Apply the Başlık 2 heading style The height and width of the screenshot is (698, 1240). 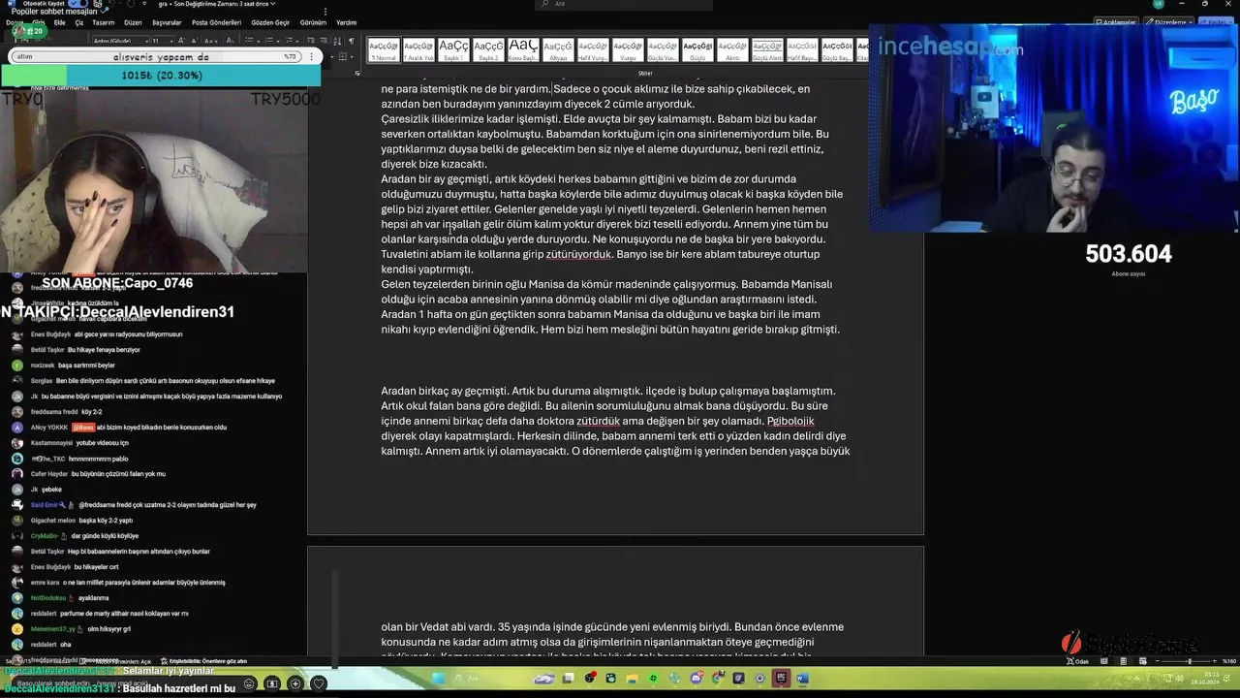488,49
